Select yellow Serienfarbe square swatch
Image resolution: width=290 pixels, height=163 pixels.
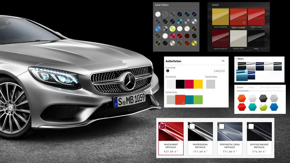pyautogui.click(x=198, y=84)
